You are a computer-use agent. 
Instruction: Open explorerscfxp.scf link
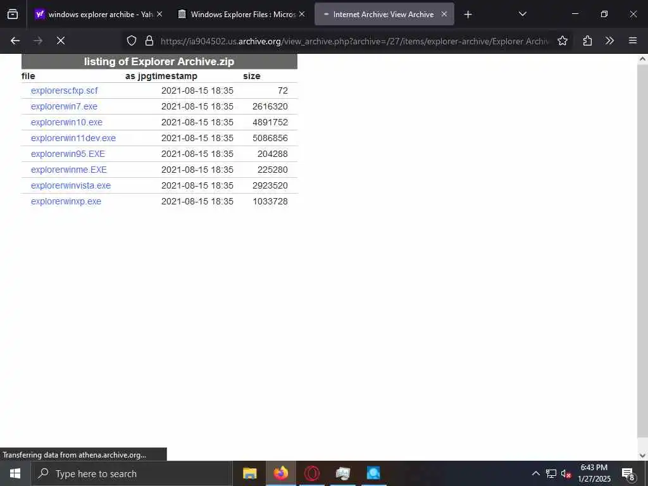click(x=64, y=90)
